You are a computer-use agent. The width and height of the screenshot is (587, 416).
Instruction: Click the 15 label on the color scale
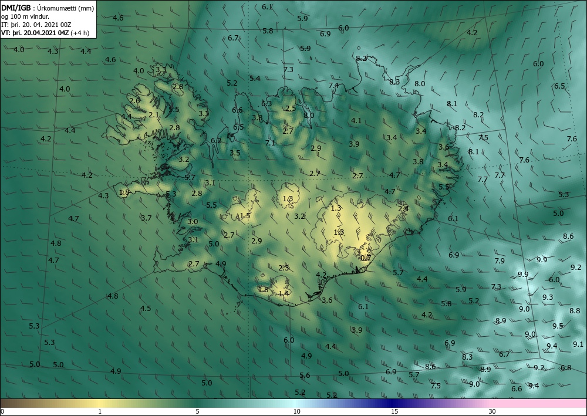coord(394,412)
